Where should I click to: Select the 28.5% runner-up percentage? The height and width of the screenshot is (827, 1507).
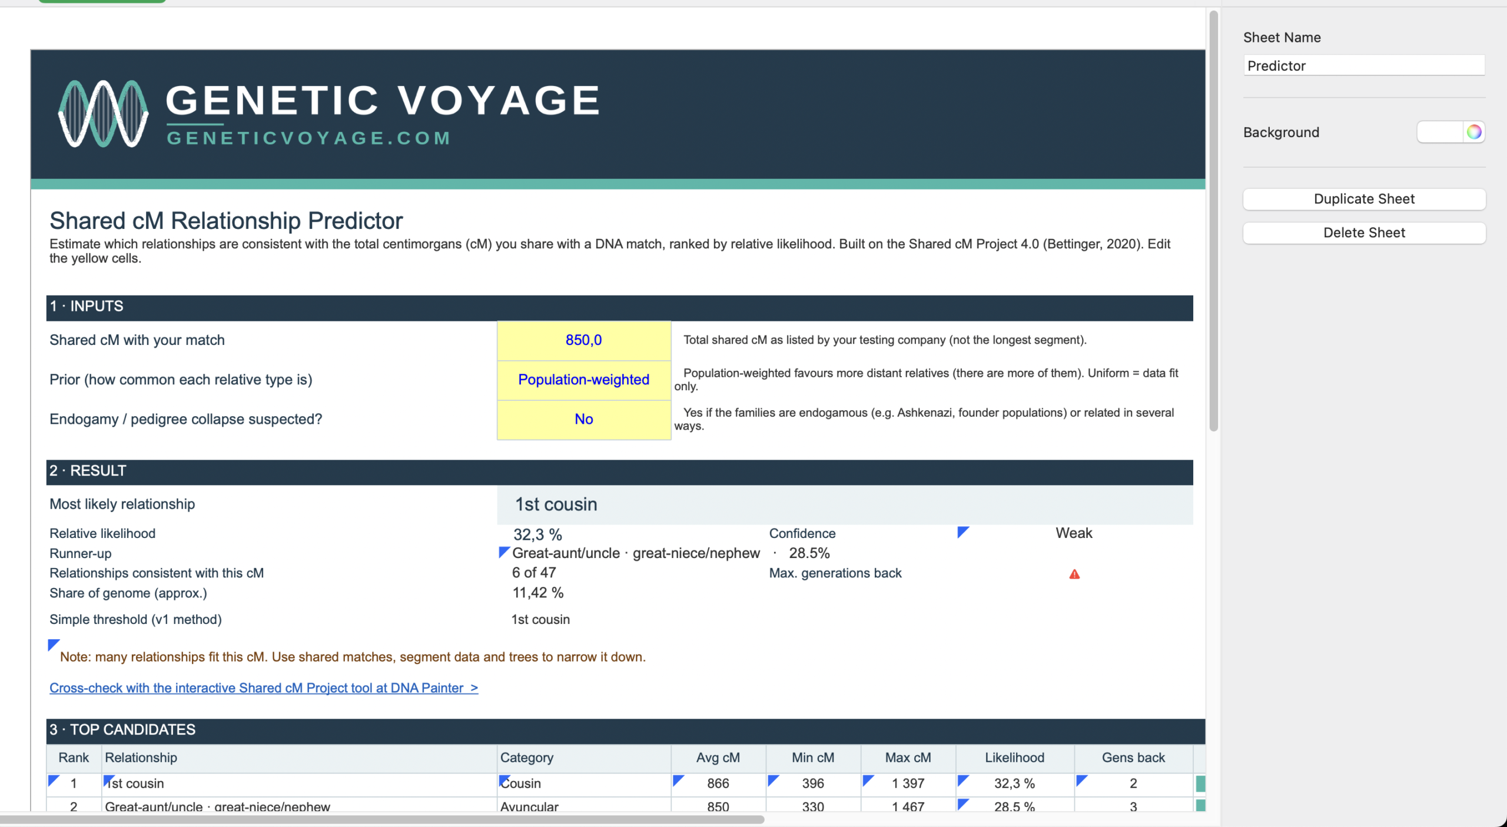click(809, 553)
